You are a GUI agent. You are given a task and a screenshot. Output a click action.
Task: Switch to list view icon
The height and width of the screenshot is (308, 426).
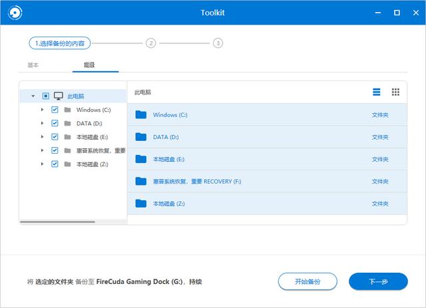377,92
